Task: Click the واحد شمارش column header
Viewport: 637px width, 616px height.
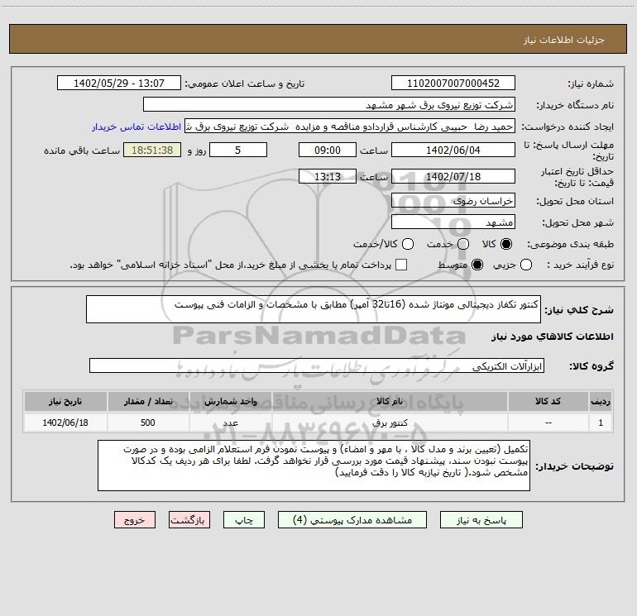Action: 230,402
